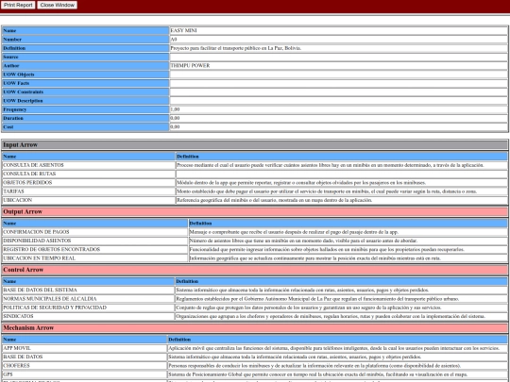Click the SINDICATOS definition text
This screenshot has height=382, width=510.
tap(331, 316)
